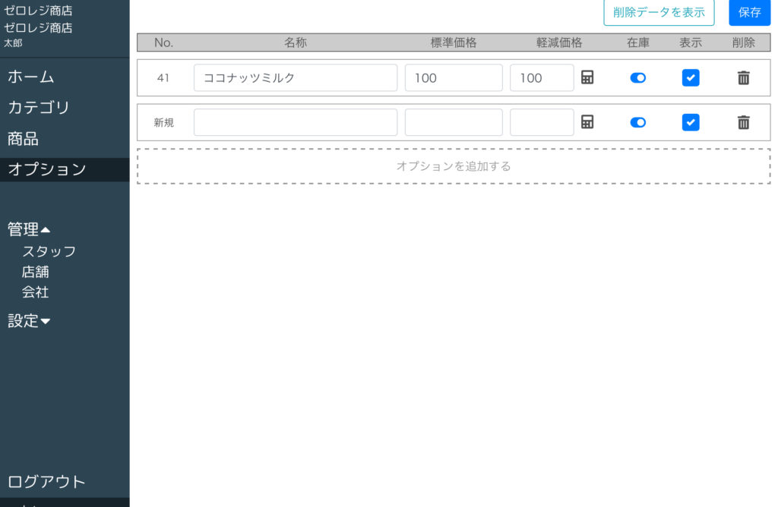Image resolution: width=778 pixels, height=507 pixels.
Task: Click the 名称 field in 新規 row
Action: [295, 122]
